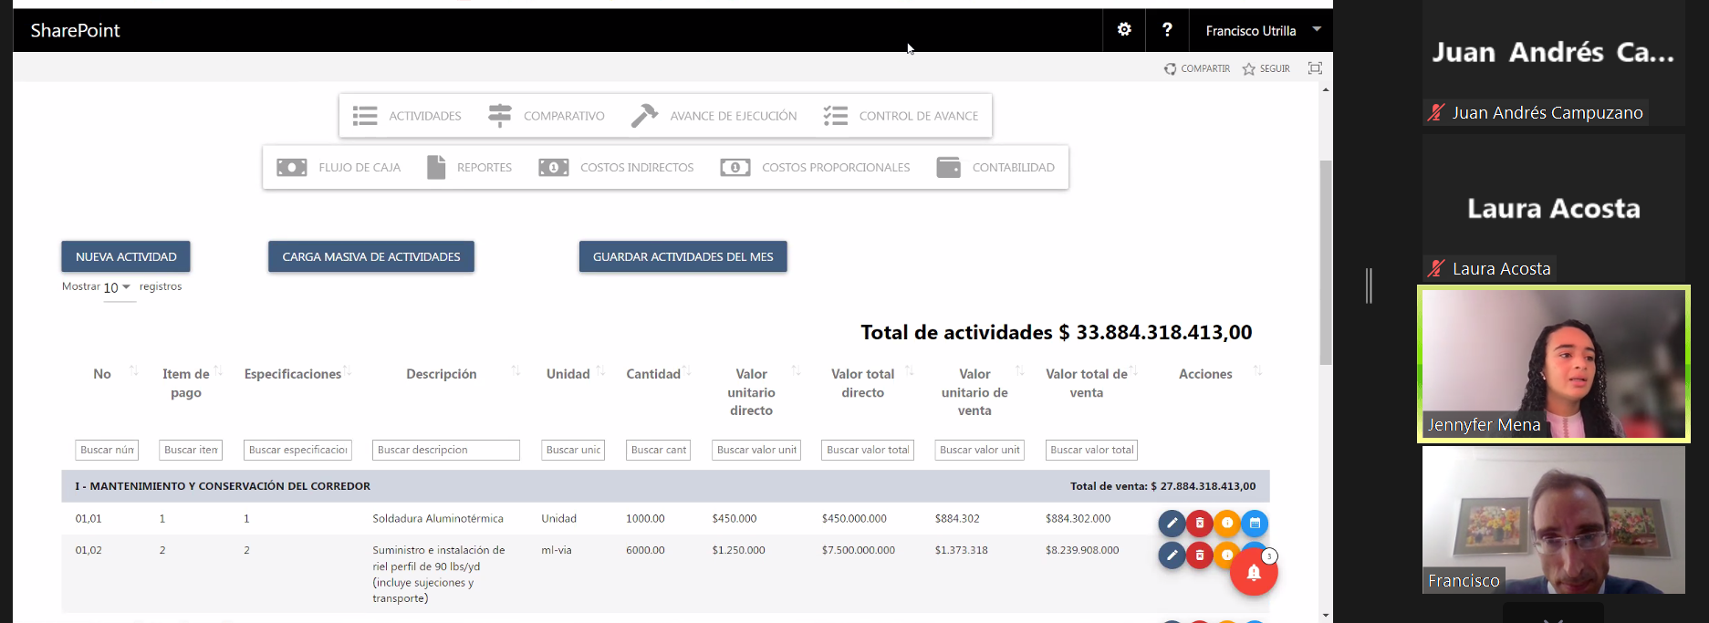Focus the Buscar item search field
Viewport: 1709px width, 623px height.
point(191,450)
